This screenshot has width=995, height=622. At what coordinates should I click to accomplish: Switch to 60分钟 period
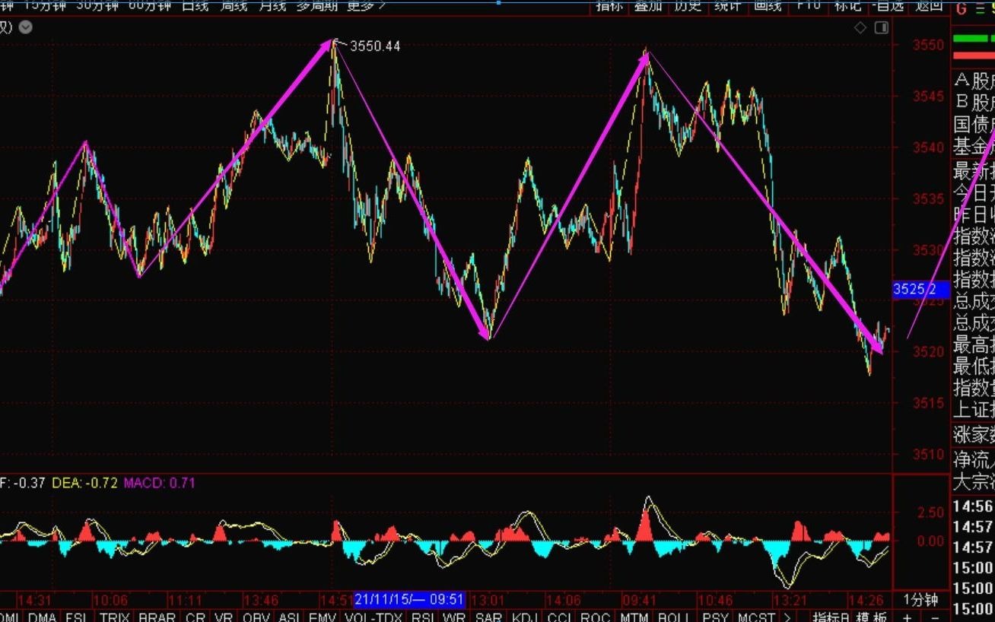click(150, 5)
